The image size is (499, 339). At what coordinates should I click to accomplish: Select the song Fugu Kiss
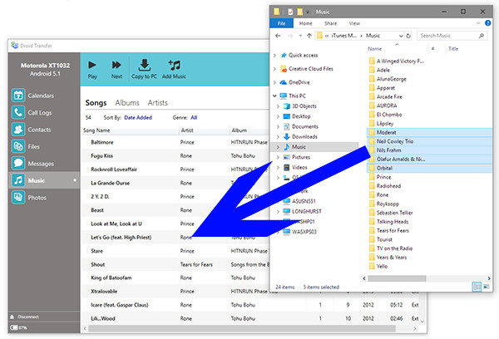coord(101,156)
